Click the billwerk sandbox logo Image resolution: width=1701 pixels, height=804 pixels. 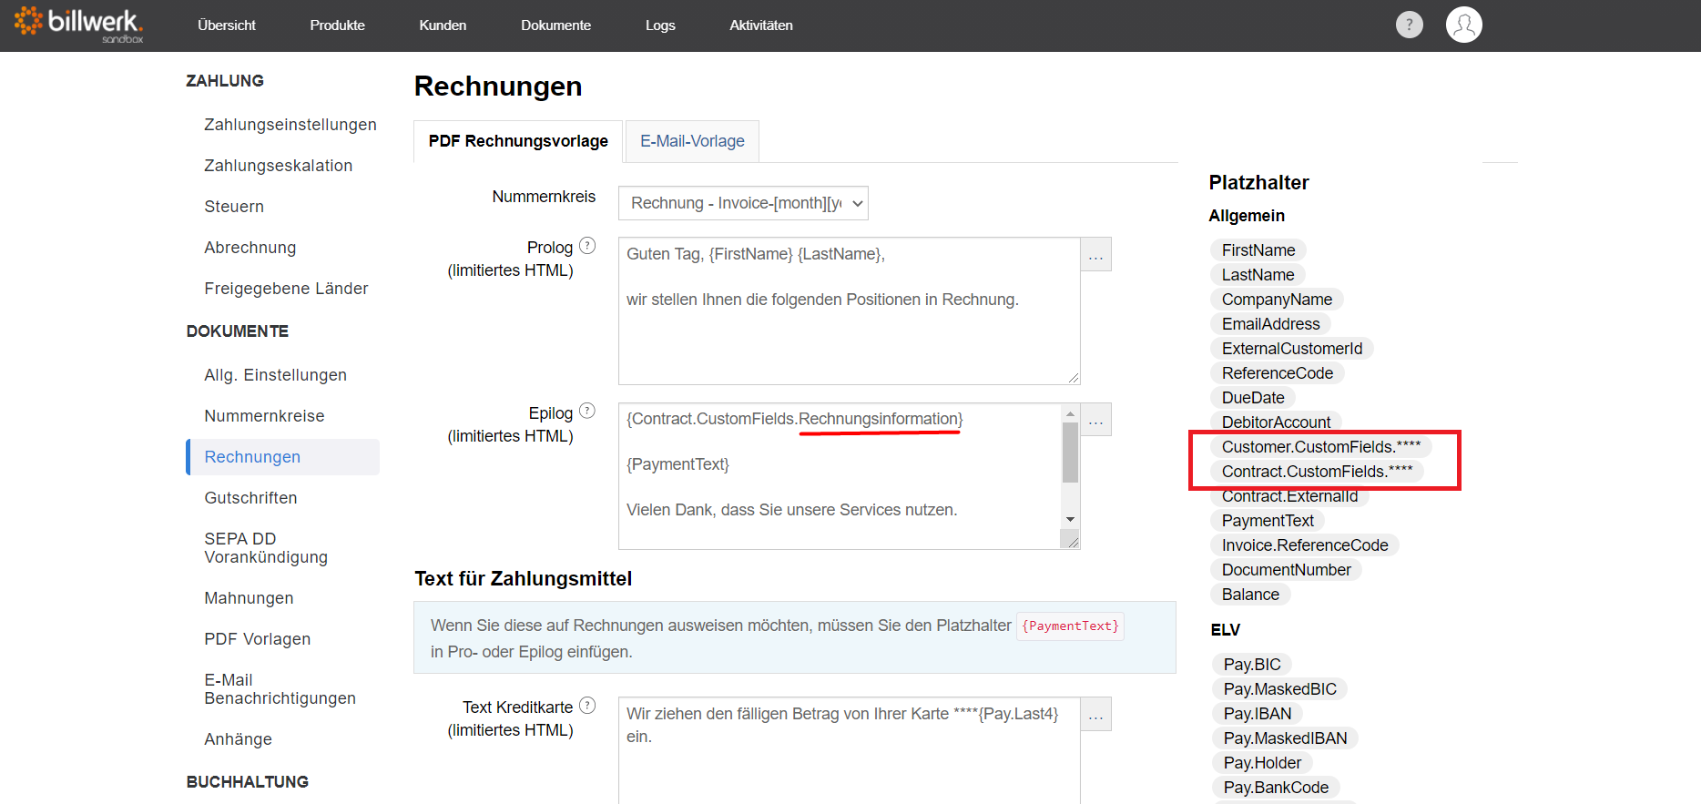79,25
